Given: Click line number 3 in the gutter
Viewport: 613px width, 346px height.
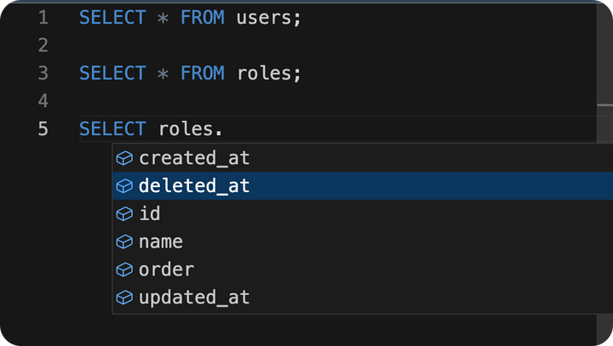Looking at the screenshot, I should tap(43, 73).
